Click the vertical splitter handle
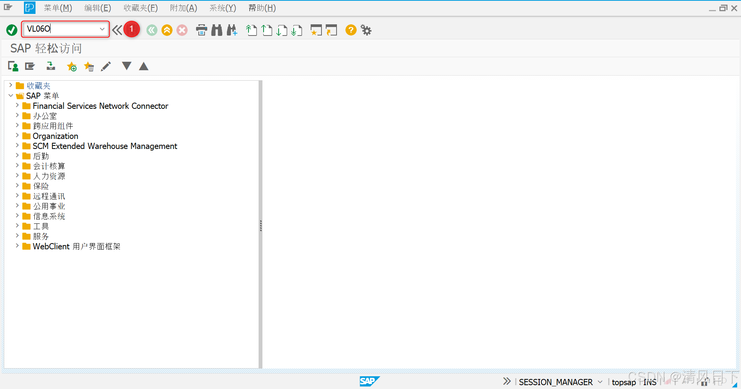The image size is (741, 389). pyautogui.click(x=261, y=225)
